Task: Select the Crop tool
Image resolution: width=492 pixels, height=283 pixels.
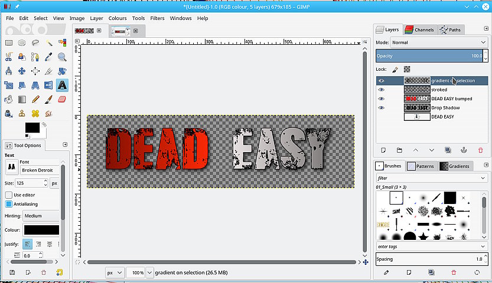Action: (x=49, y=71)
